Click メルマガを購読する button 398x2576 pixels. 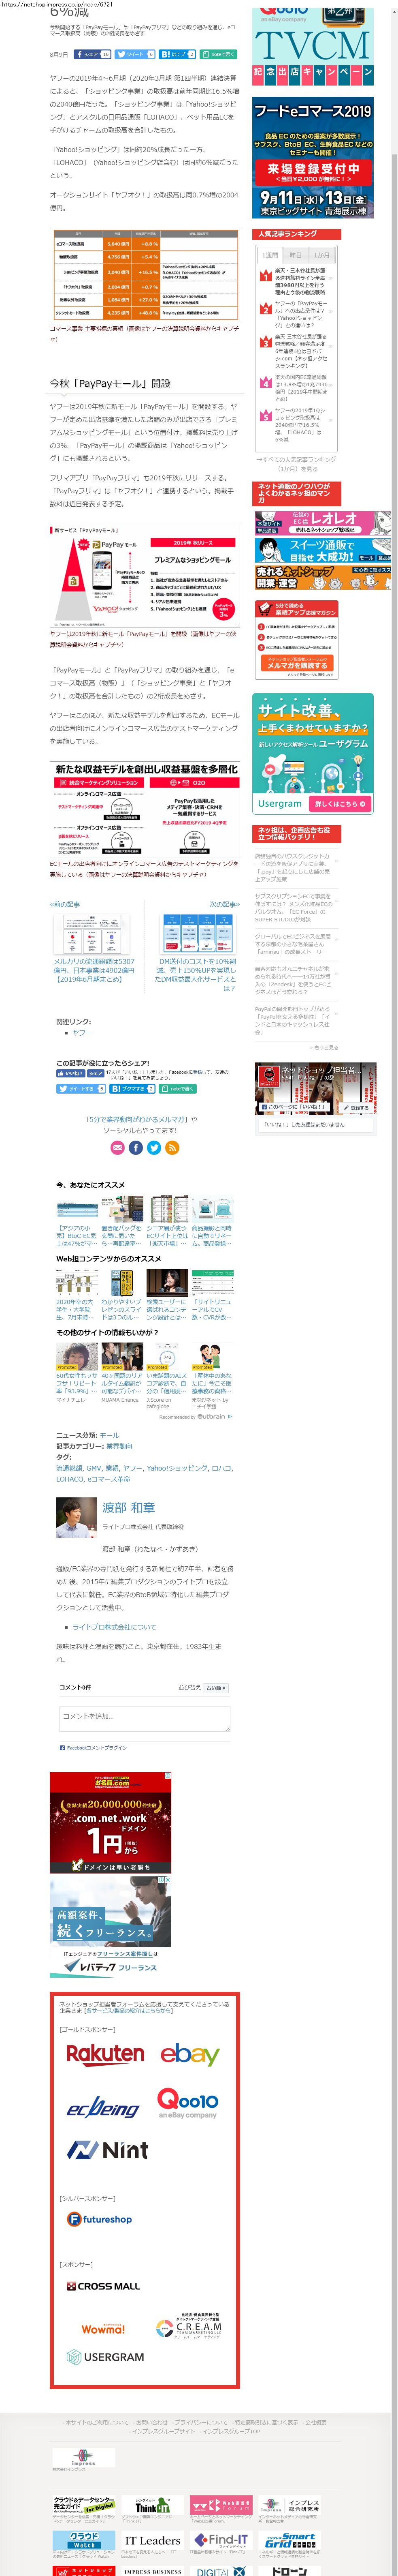tap(297, 665)
